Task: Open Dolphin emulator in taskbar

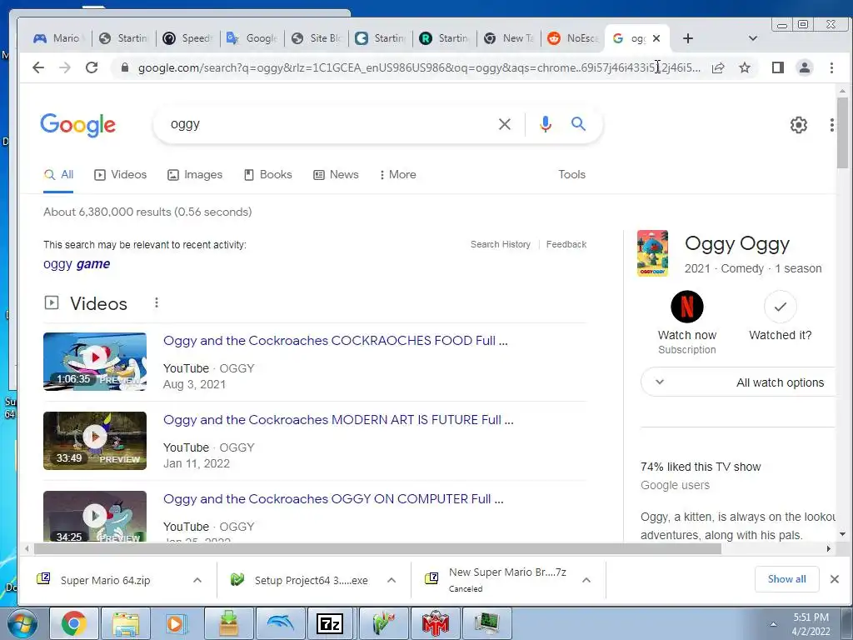Action: (x=279, y=623)
